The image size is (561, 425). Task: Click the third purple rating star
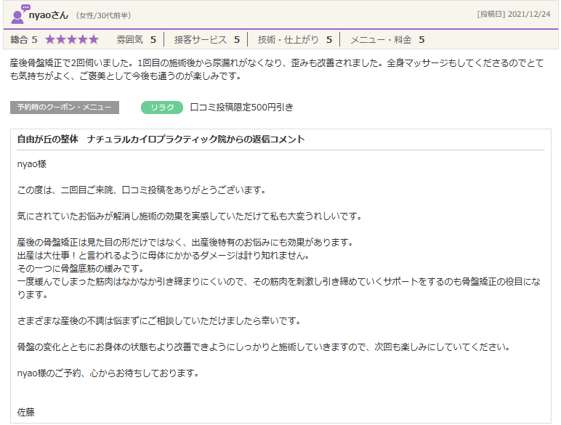pos(71,39)
